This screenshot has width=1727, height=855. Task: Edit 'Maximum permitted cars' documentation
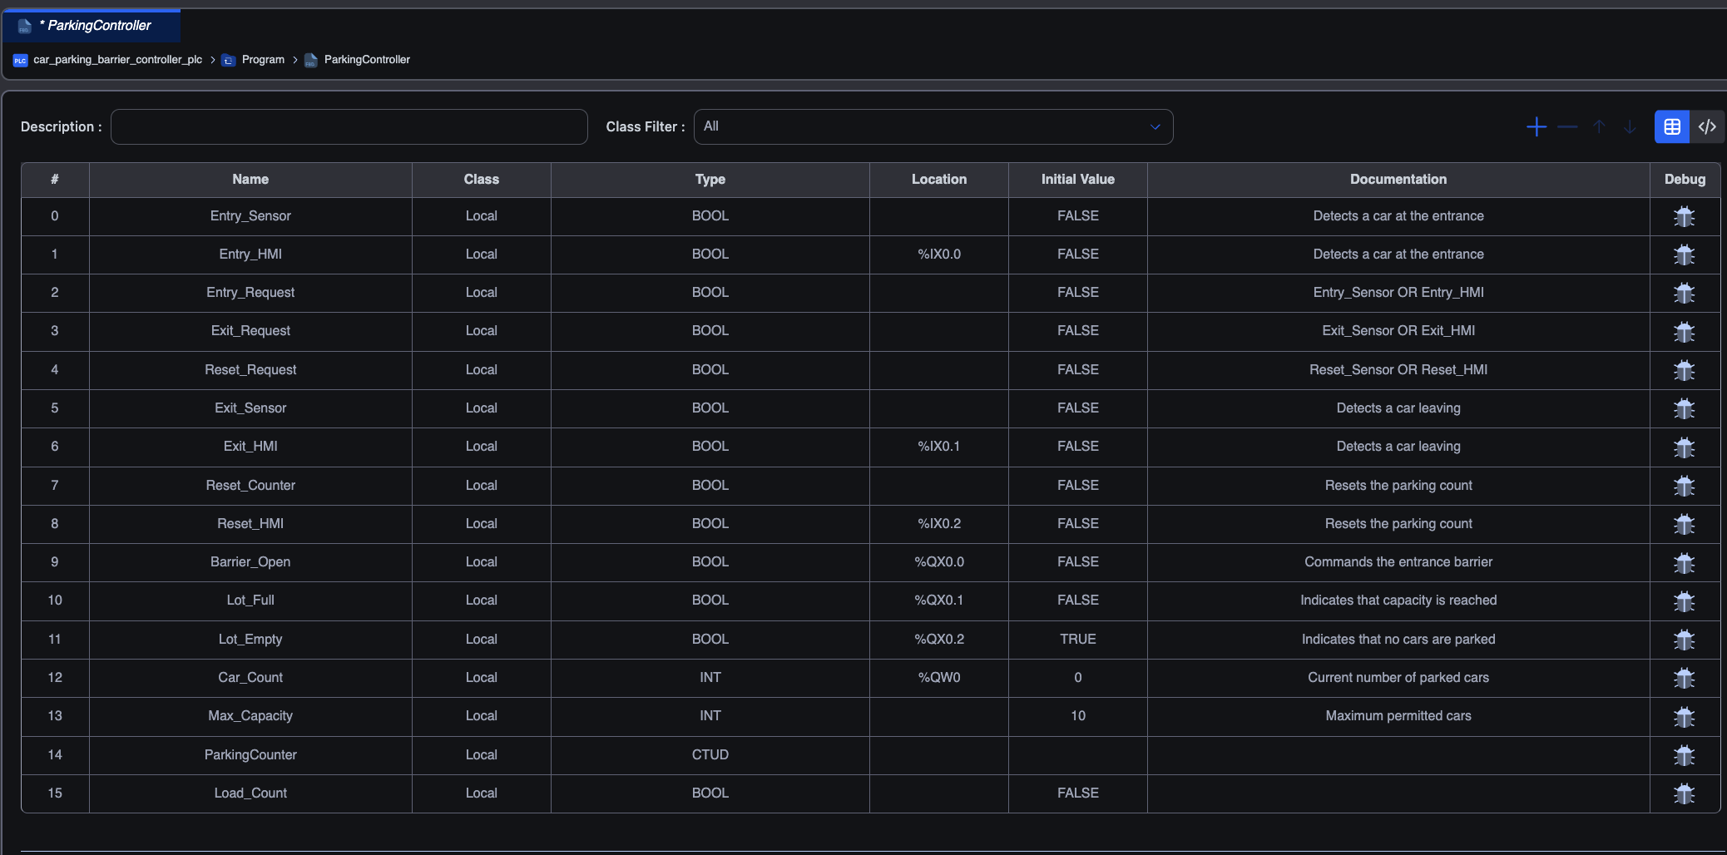point(1398,716)
